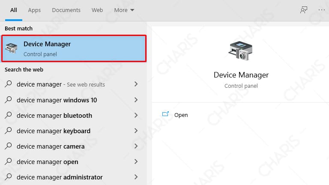329x185 pixels.
Task: Click search icon beside 'device manager - See web results'
Action: 8,84
